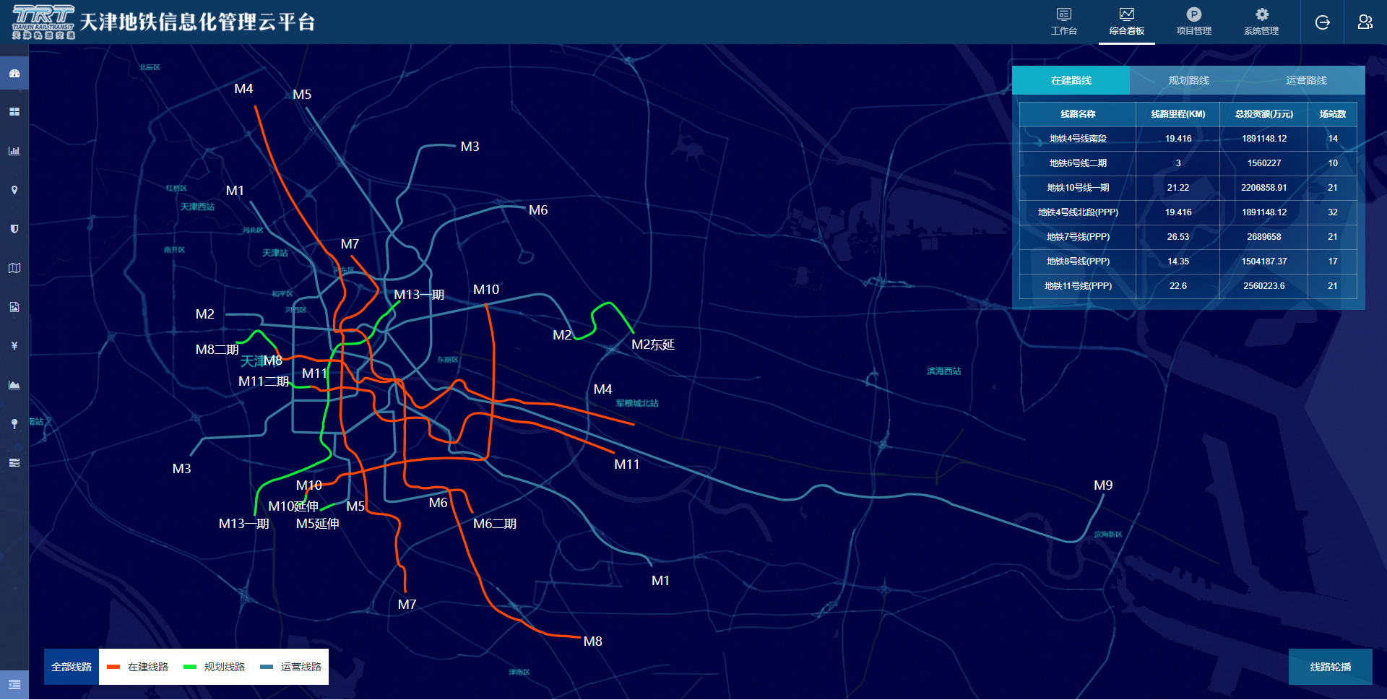The width and height of the screenshot is (1387, 700).
Task: Click the 21.22 mileage cell
Action: coord(1178,188)
